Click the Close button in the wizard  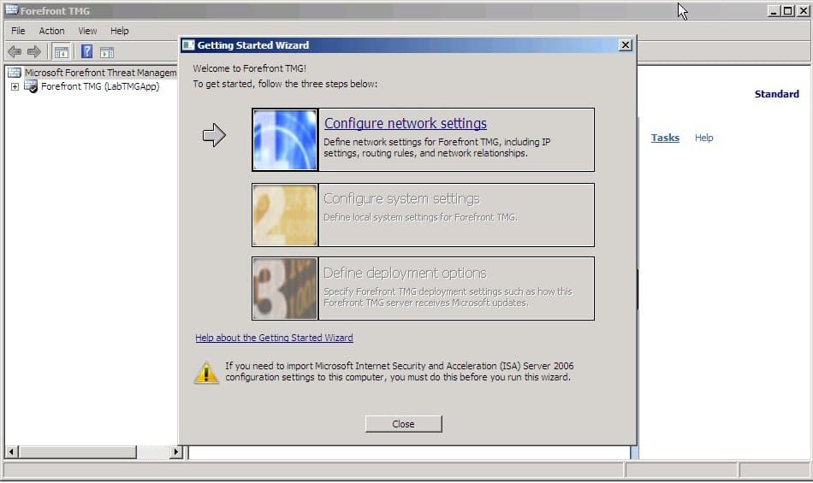[403, 424]
